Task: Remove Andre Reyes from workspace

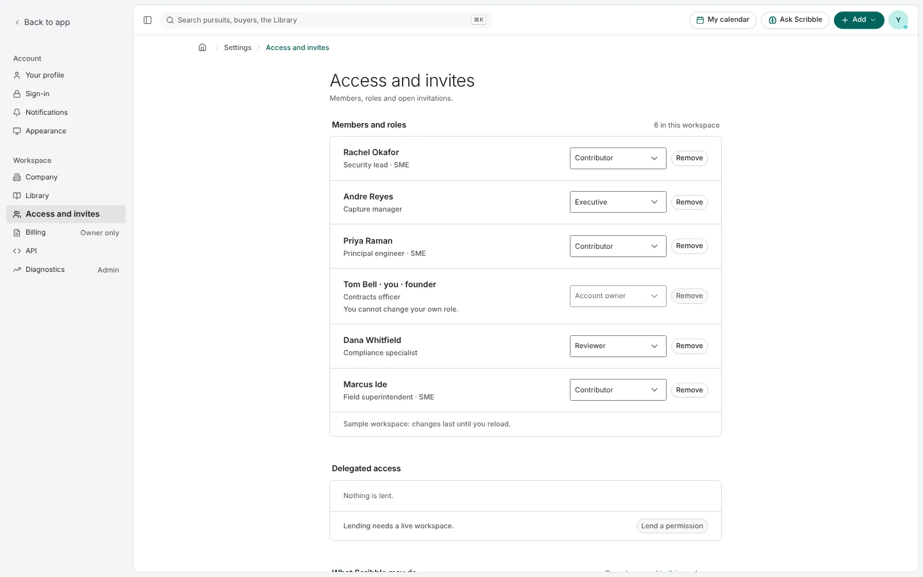Action: coord(690,202)
